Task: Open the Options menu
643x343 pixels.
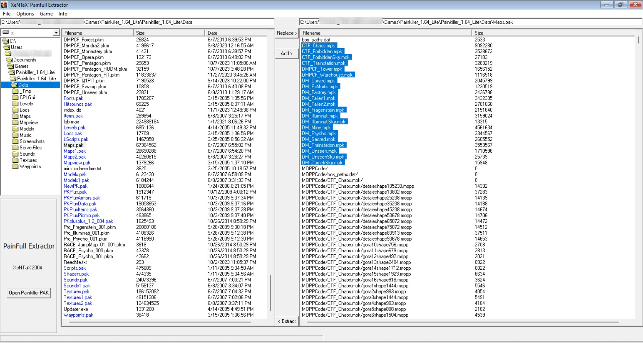Action: tap(25, 14)
